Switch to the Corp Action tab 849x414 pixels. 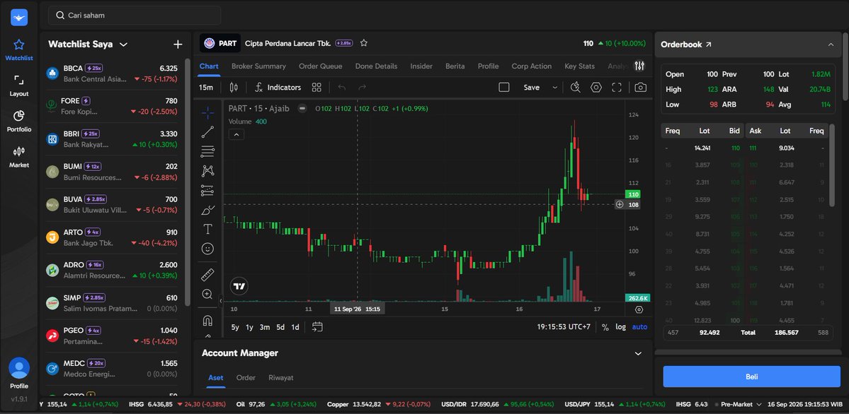[x=532, y=66]
